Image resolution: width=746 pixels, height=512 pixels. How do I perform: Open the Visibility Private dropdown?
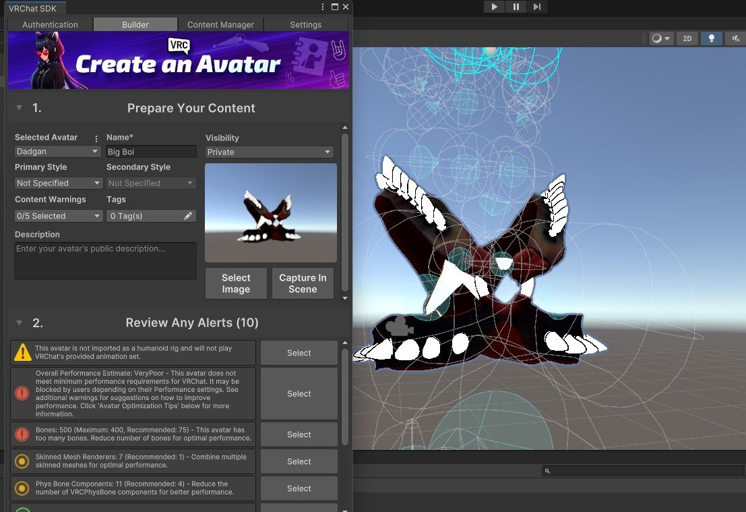tap(270, 152)
